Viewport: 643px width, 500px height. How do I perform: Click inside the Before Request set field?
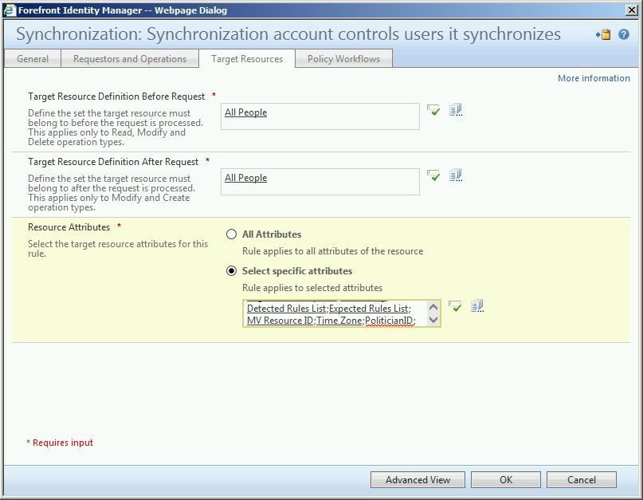pyautogui.click(x=320, y=116)
